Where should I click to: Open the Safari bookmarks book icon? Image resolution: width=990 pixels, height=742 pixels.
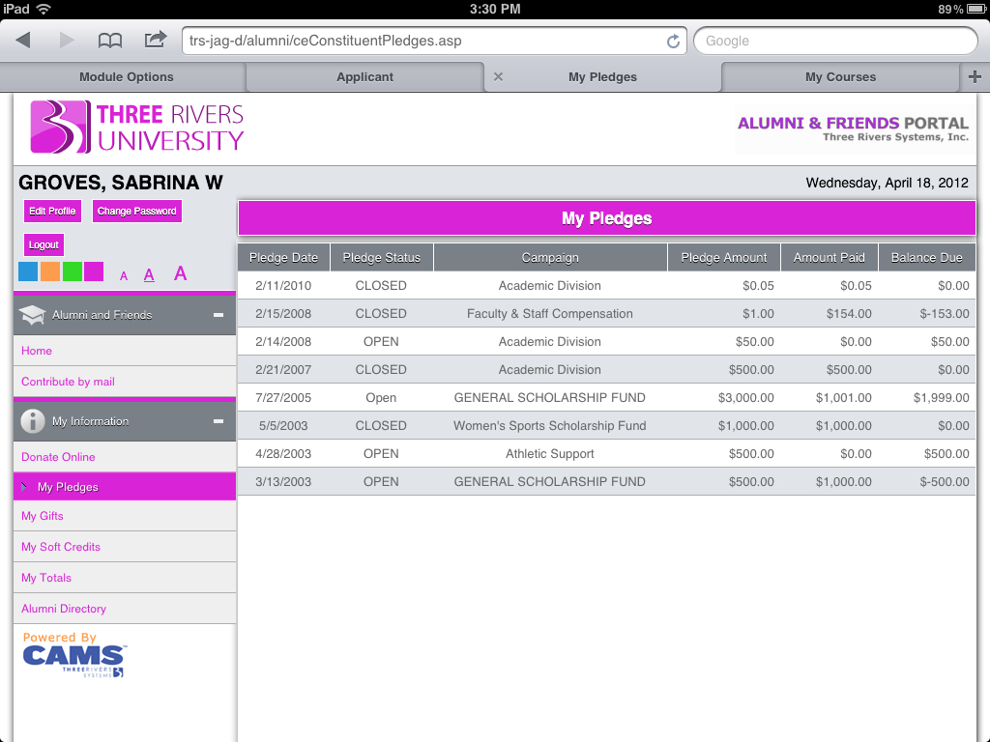tap(110, 41)
